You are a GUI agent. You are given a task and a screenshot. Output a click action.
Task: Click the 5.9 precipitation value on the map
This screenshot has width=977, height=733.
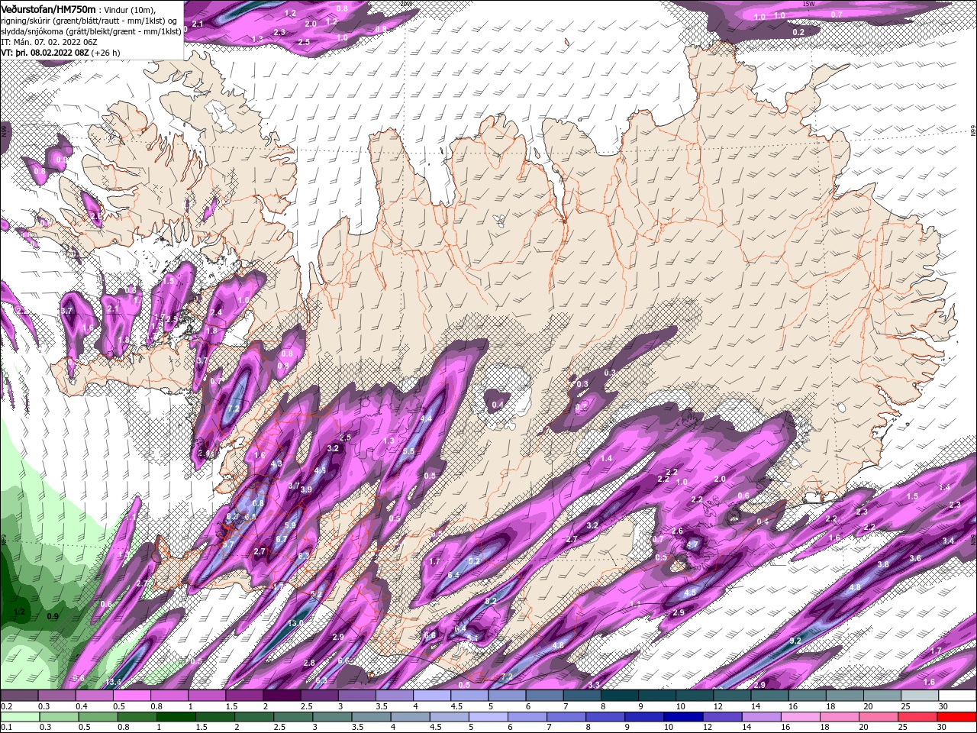tap(290, 525)
